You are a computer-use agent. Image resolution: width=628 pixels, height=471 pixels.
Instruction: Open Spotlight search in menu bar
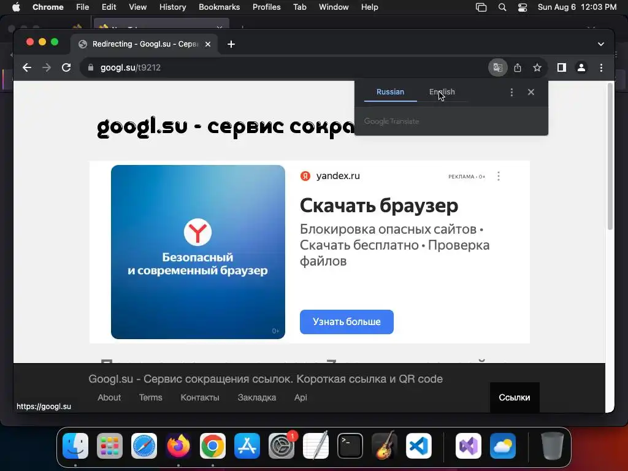click(x=502, y=7)
